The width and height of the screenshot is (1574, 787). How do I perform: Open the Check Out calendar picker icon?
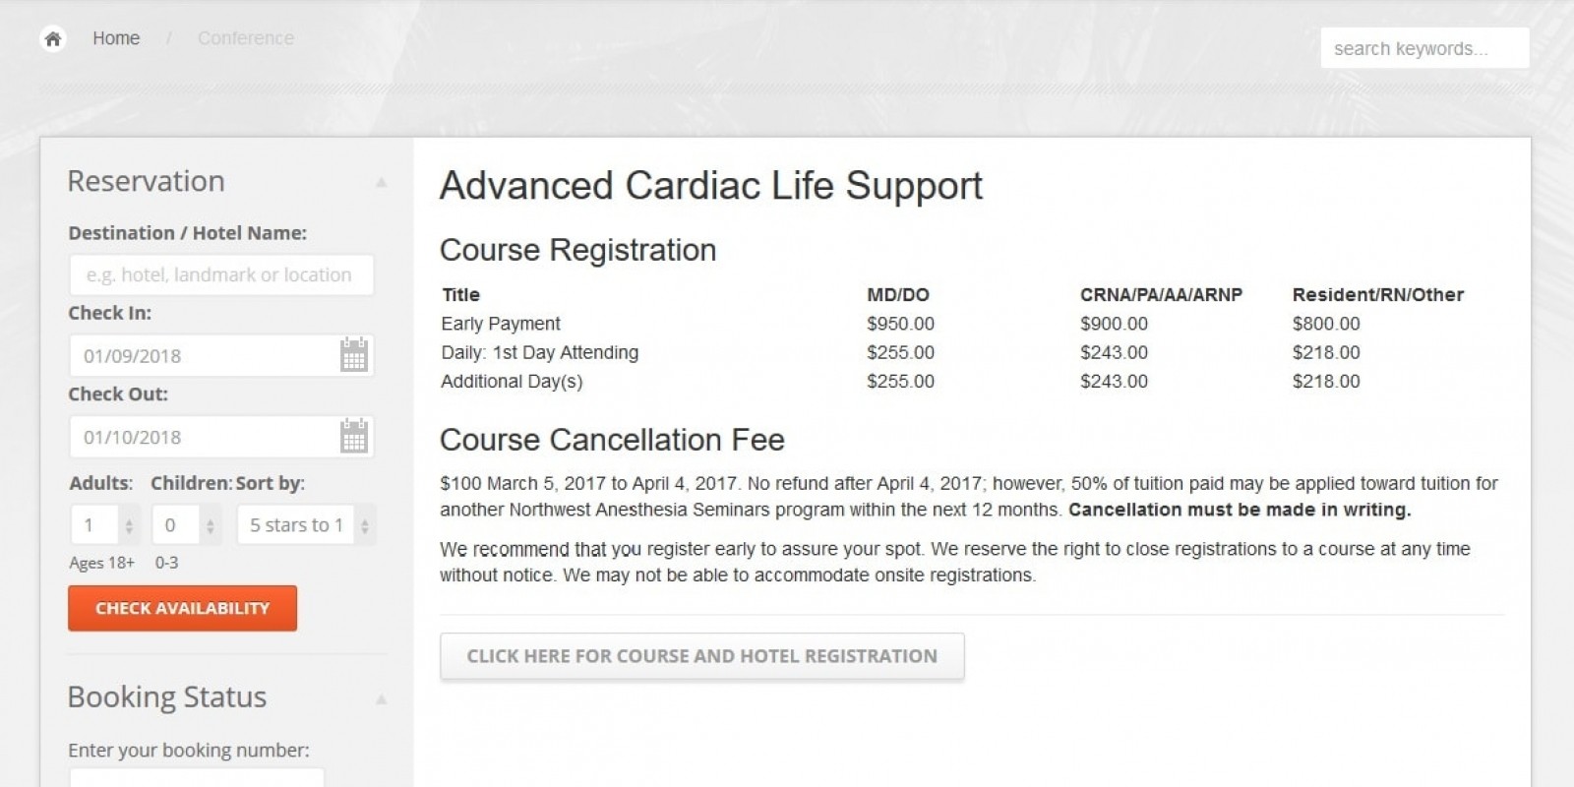point(353,436)
